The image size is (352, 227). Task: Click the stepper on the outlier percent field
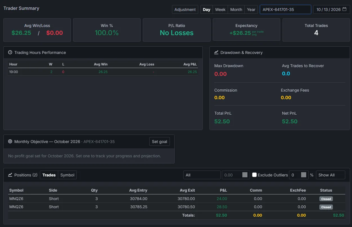pyautogui.click(x=304, y=175)
